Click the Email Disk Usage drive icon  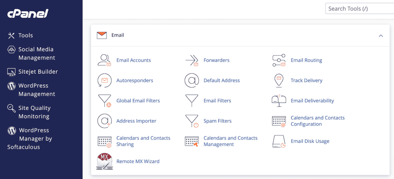279,141
